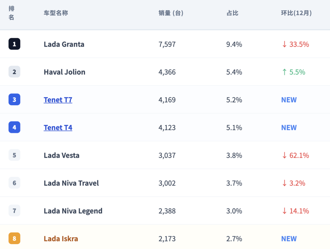This screenshot has height=249, width=330.
Task: Click the rank 6 badge
Action: (x=14, y=183)
